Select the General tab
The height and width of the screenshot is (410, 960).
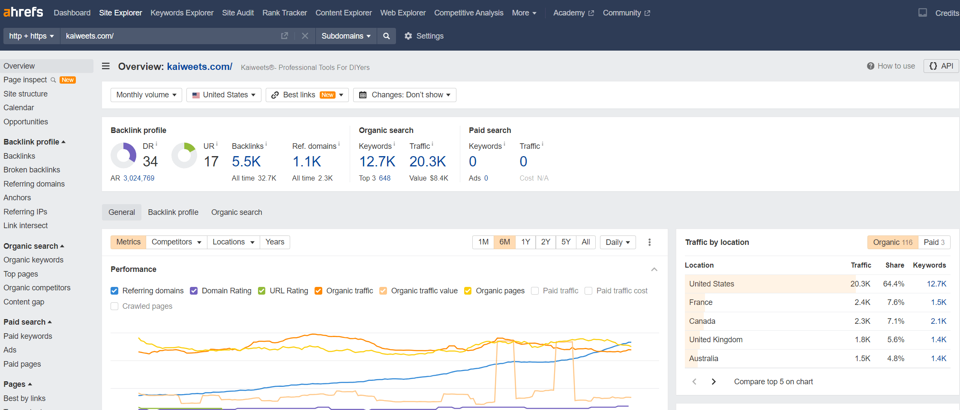pos(122,212)
